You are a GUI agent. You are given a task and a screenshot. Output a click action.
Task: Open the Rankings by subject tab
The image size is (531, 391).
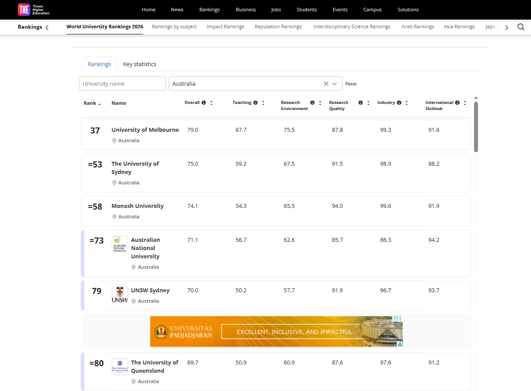[174, 27]
